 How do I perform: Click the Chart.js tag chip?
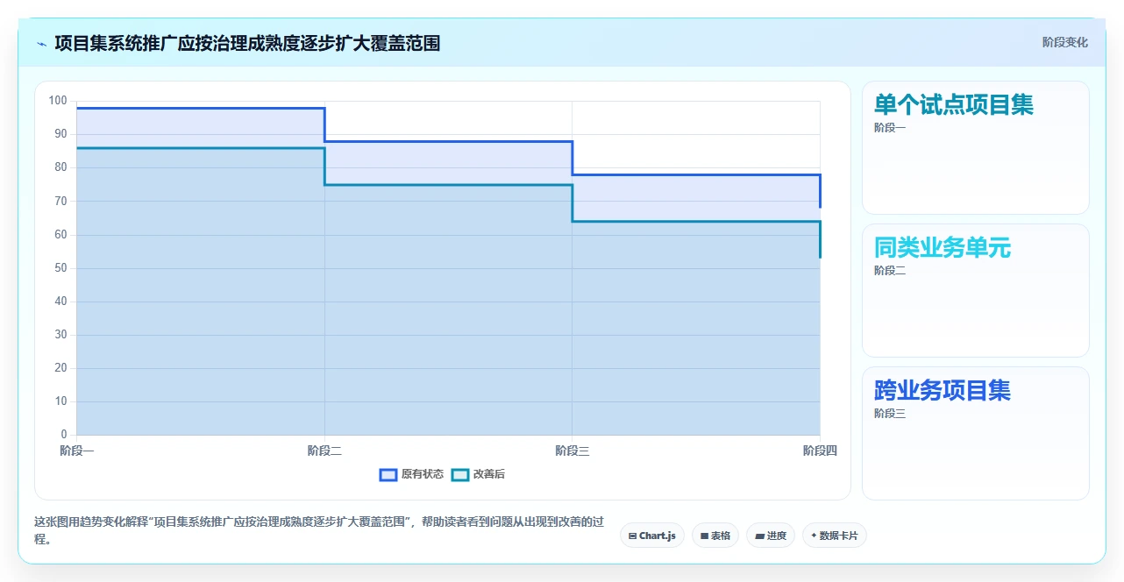click(x=652, y=536)
